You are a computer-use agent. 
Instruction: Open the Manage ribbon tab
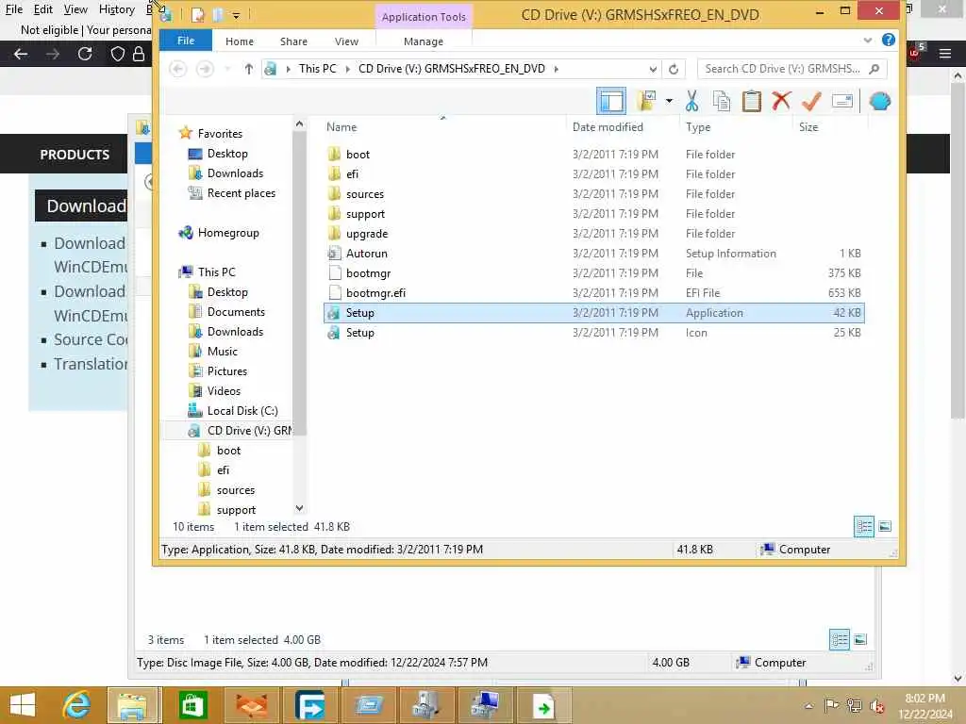[424, 41]
